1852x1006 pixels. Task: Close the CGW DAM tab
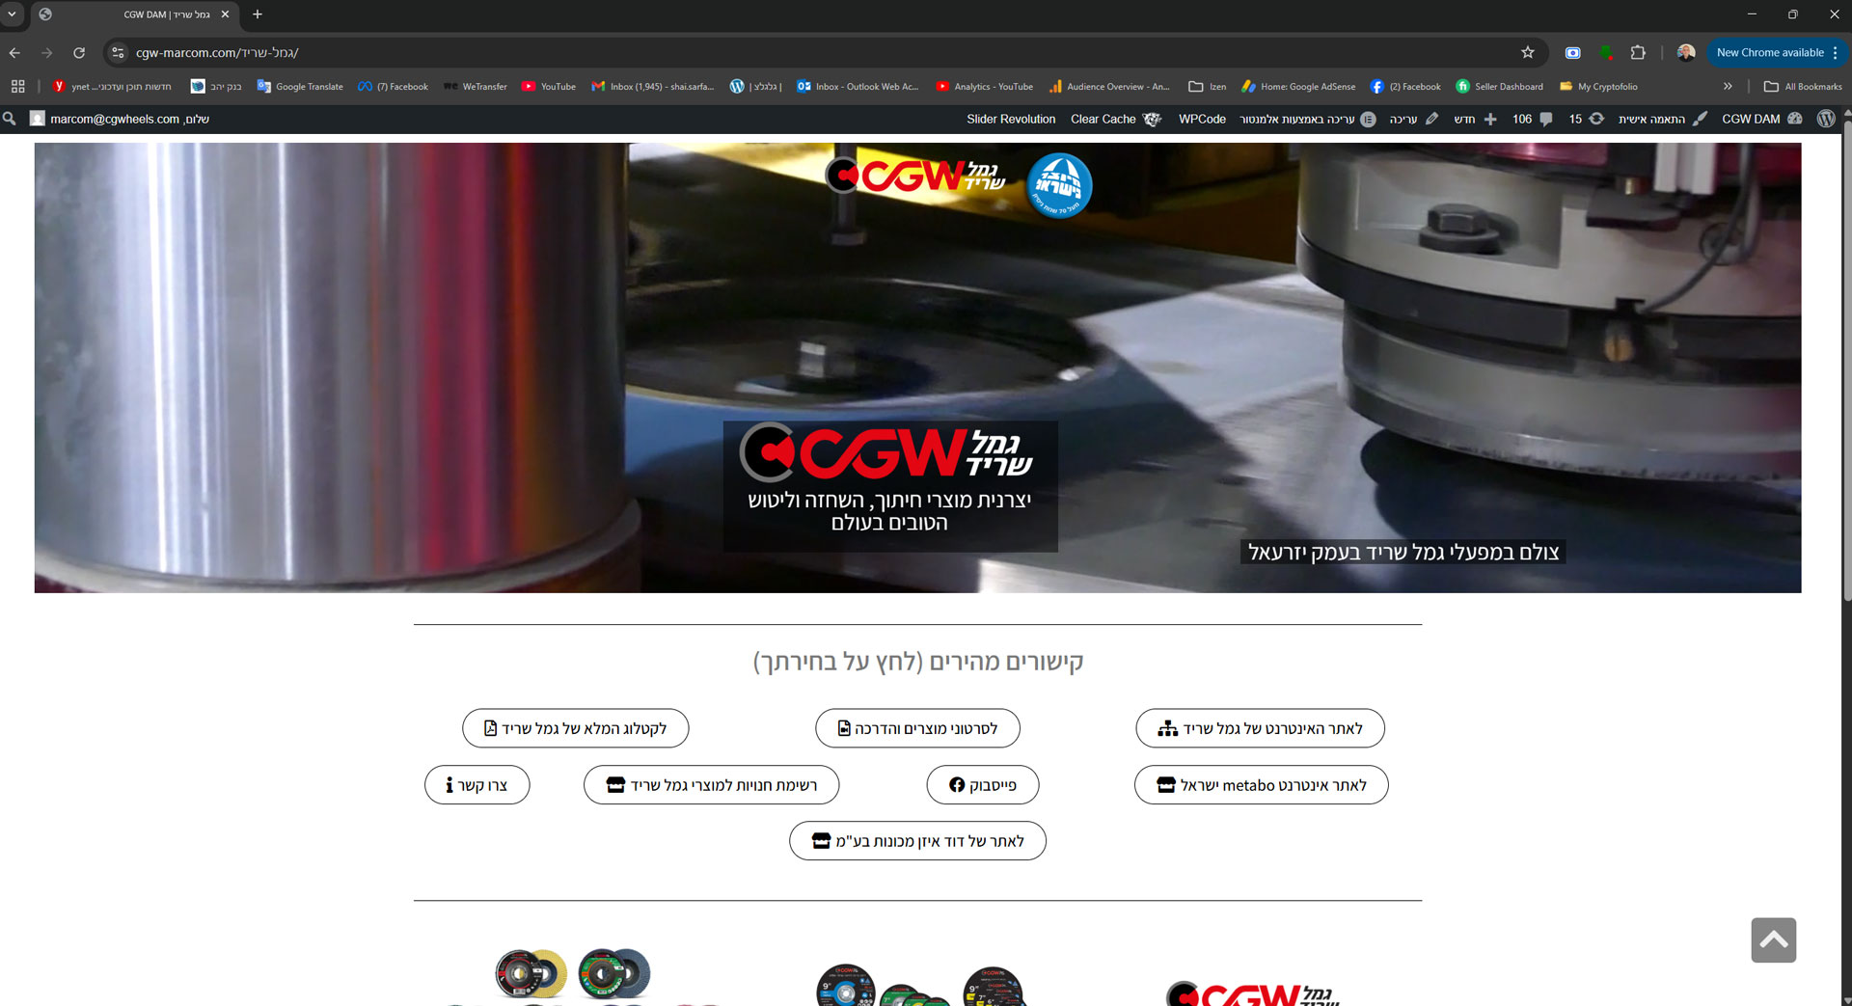225,14
